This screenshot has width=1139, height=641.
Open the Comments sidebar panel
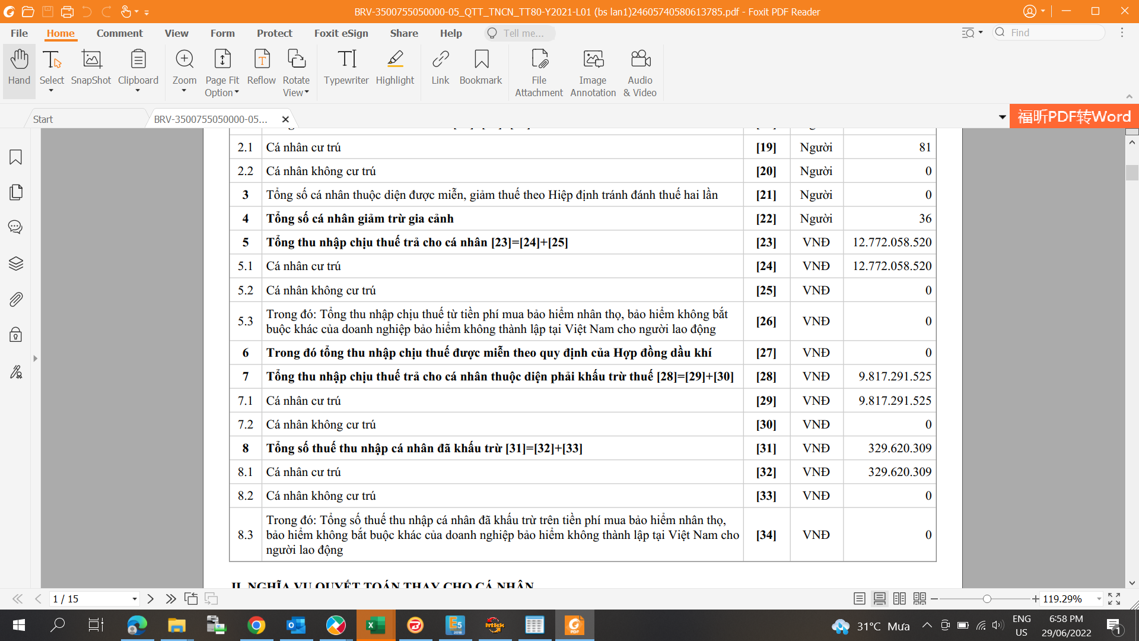(x=16, y=227)
